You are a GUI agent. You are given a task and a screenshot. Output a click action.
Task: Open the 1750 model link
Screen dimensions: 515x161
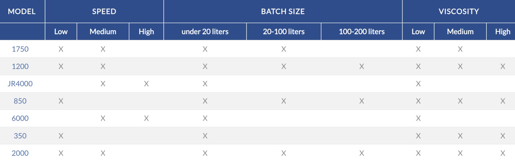point(20,49)
